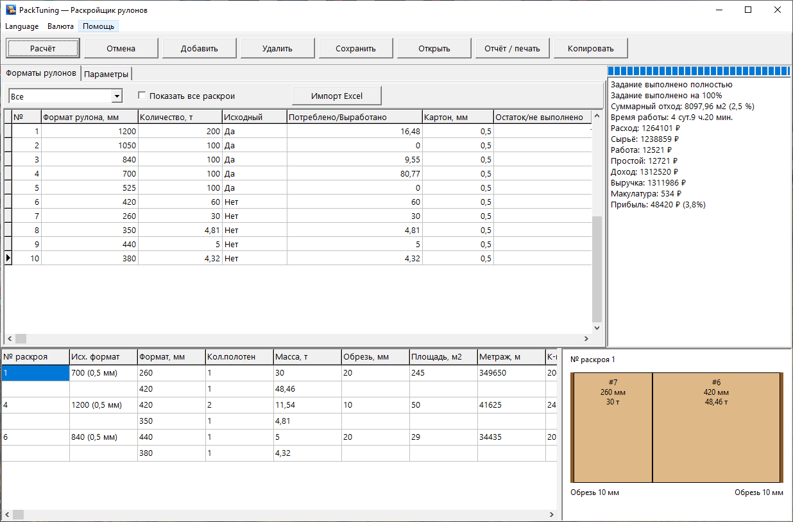Screen dimensions: 793x522
Task: Select the #6 420 мм strip in the diagram
Action: 716,427
